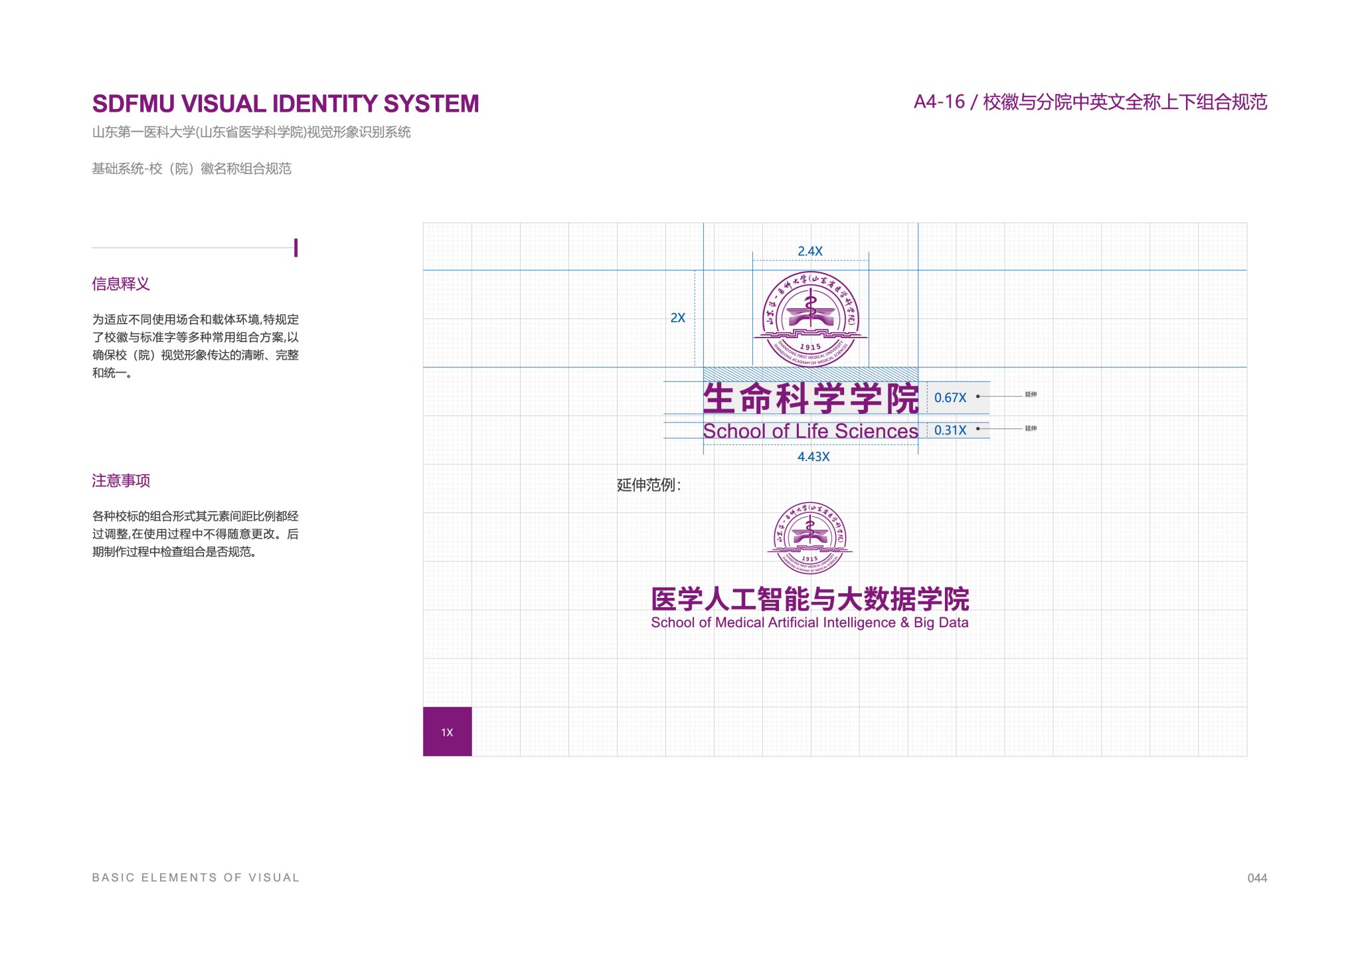
Task: Click the A4-16 page title at top right
Action: click(x=1090, y=102)
